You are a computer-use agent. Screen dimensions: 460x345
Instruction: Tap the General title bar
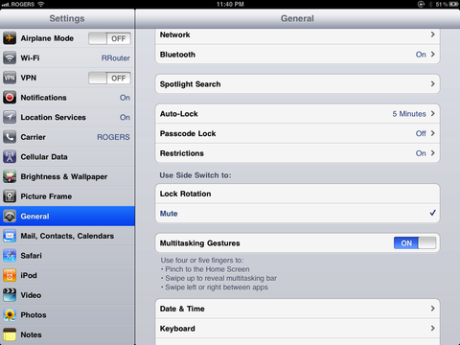(297, 18)
